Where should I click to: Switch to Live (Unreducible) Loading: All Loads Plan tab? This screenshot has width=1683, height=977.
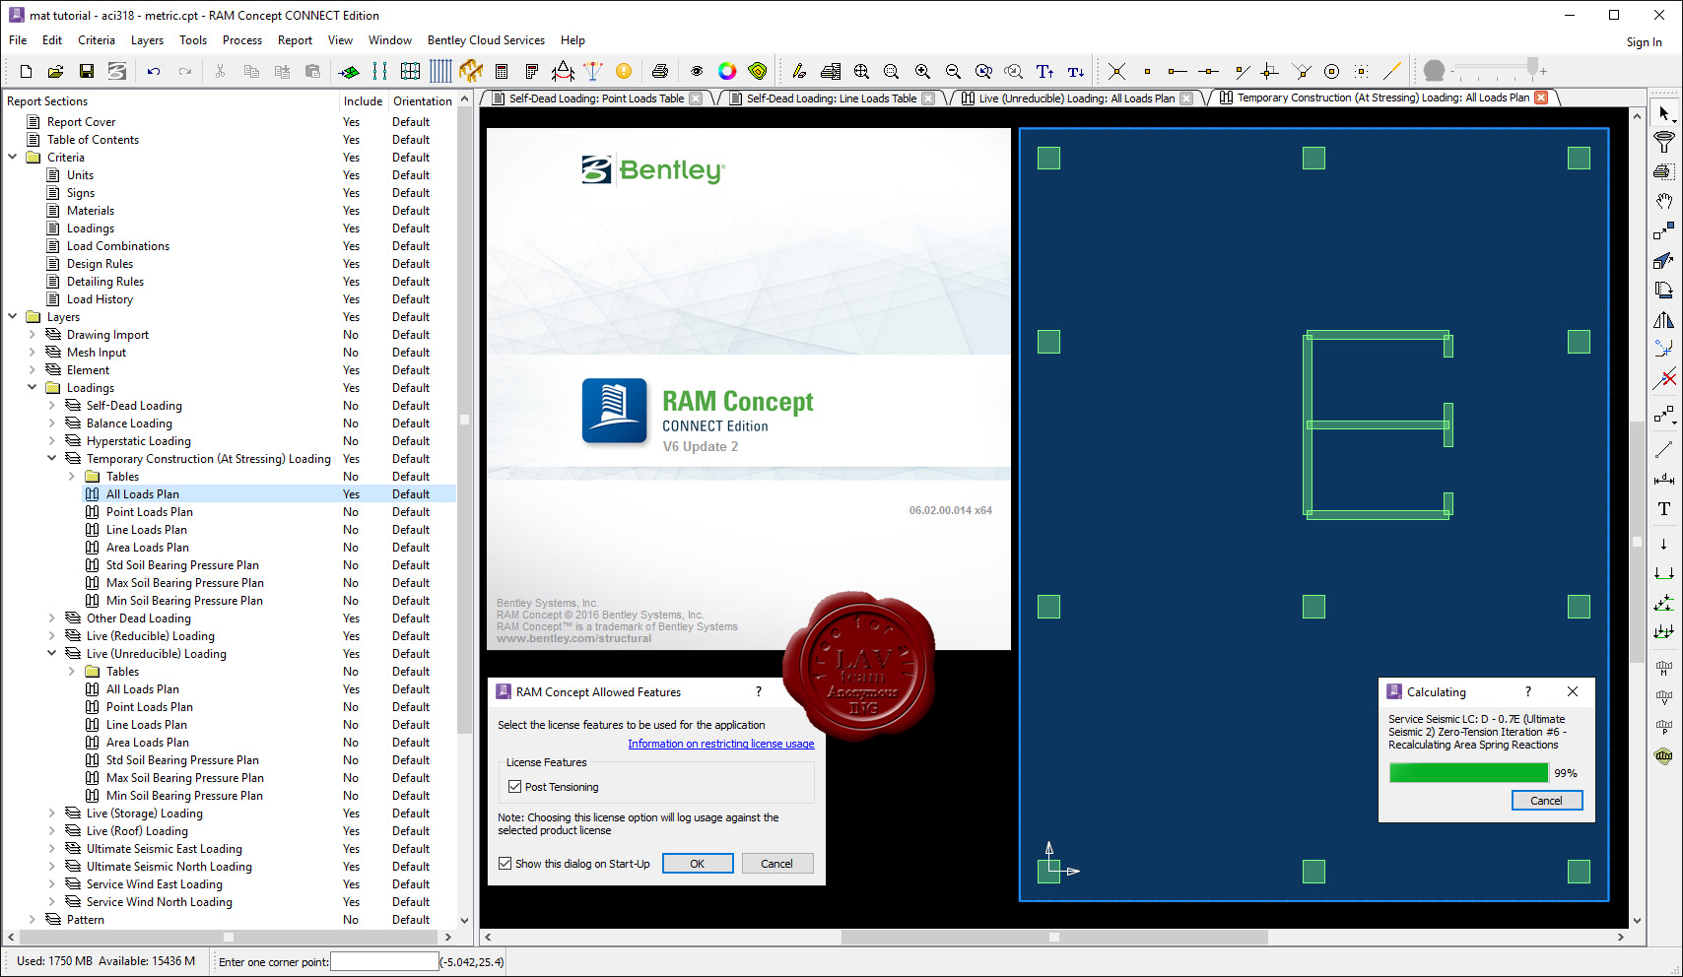click(x=1076, y=98)
